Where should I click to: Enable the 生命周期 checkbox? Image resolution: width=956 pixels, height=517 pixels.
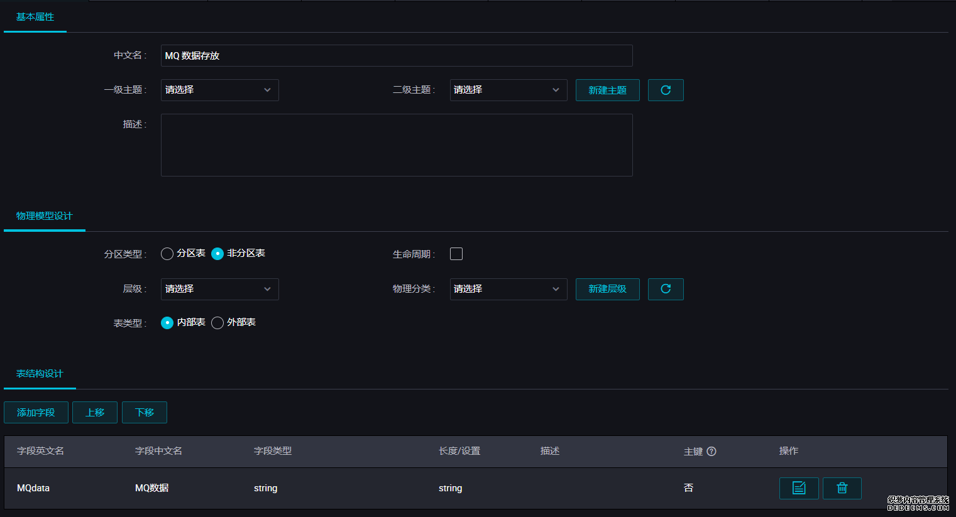click(x=456, y=254)
